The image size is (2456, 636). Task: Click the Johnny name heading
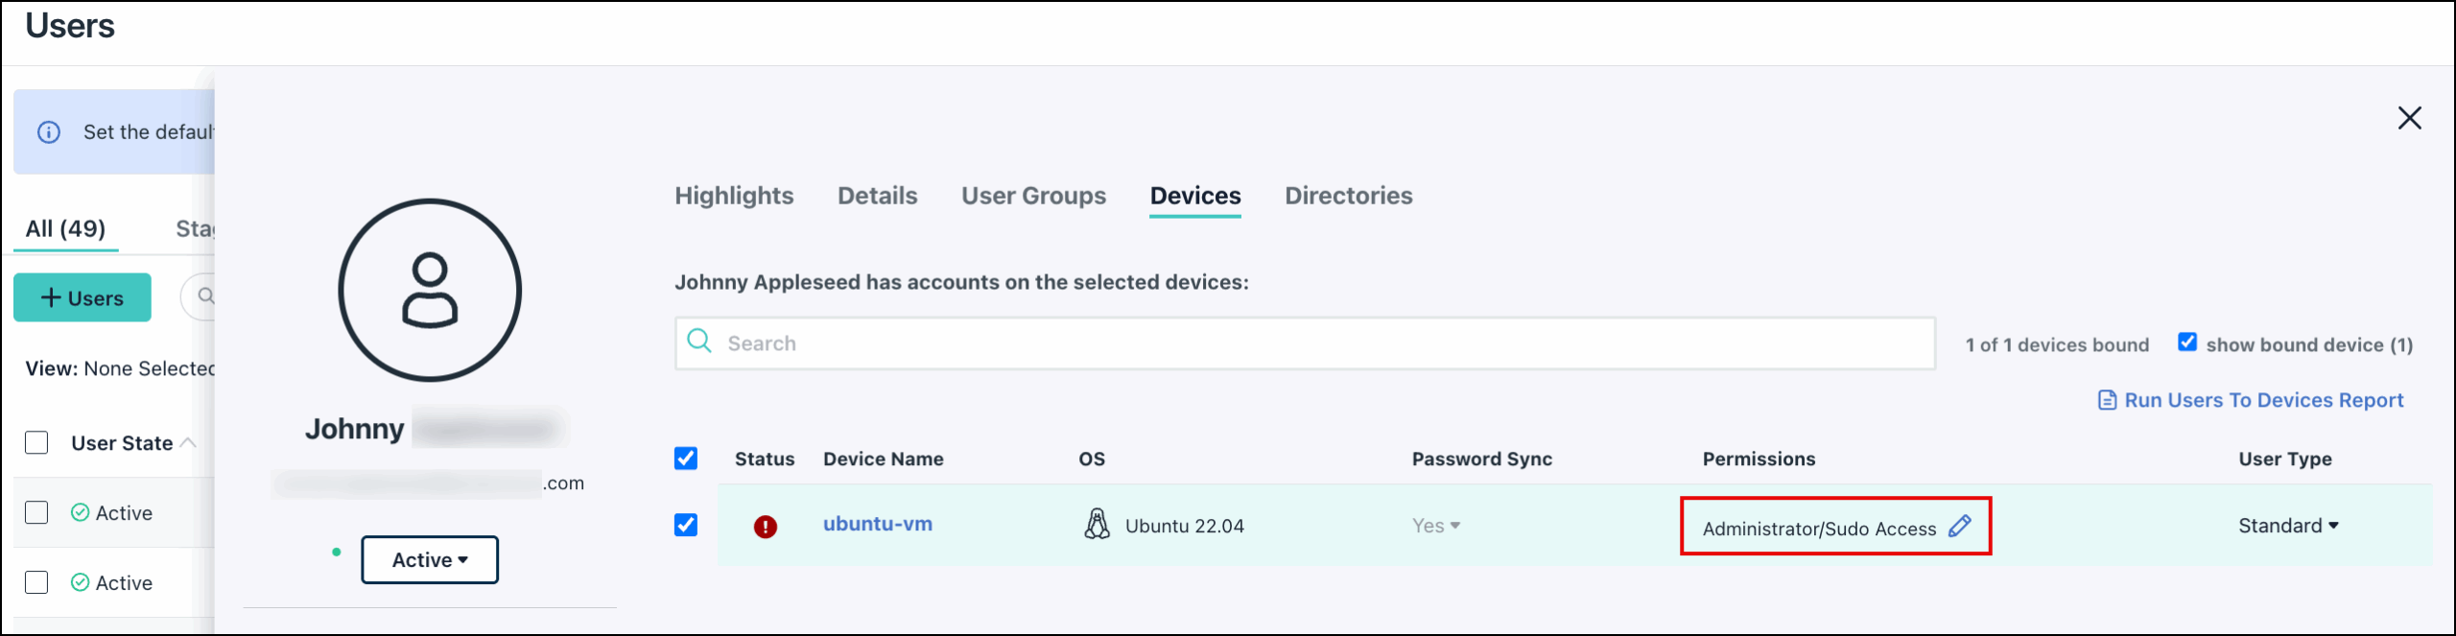click(x=354, y=429)
